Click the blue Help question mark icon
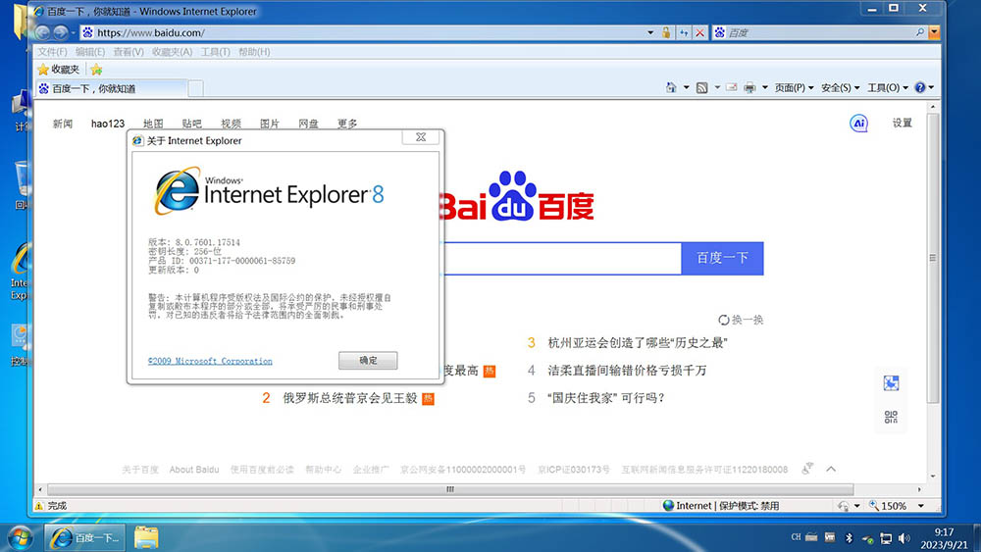 920,88
